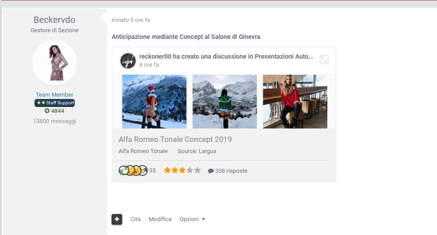The width and height of the screenshot is (437, 235).
Task: Click the green plus reputation icon
Action: coord(47,111)
